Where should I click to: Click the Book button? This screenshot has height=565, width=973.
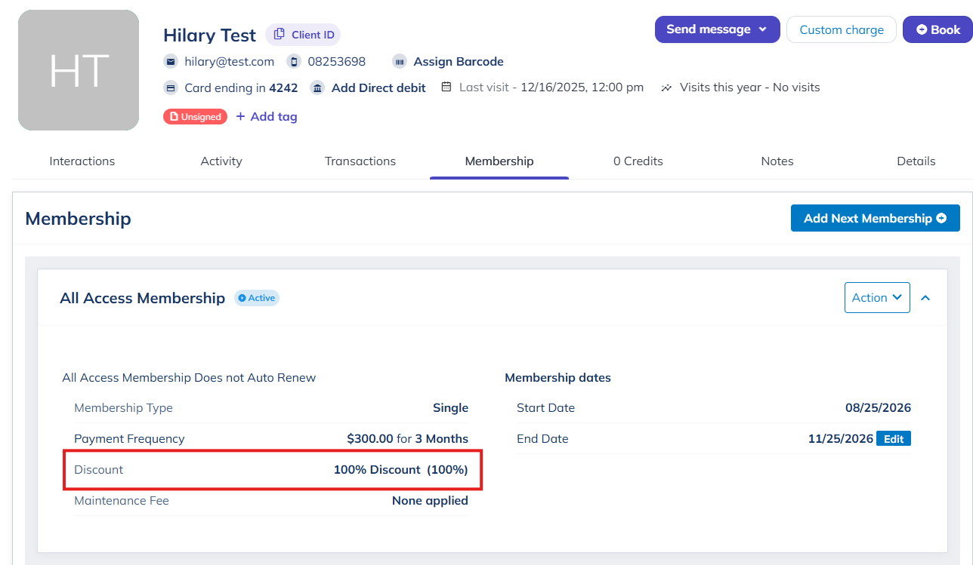click(937, 29)
